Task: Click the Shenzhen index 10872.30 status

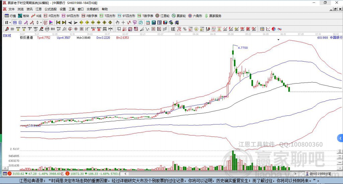Action: point(93,174)
